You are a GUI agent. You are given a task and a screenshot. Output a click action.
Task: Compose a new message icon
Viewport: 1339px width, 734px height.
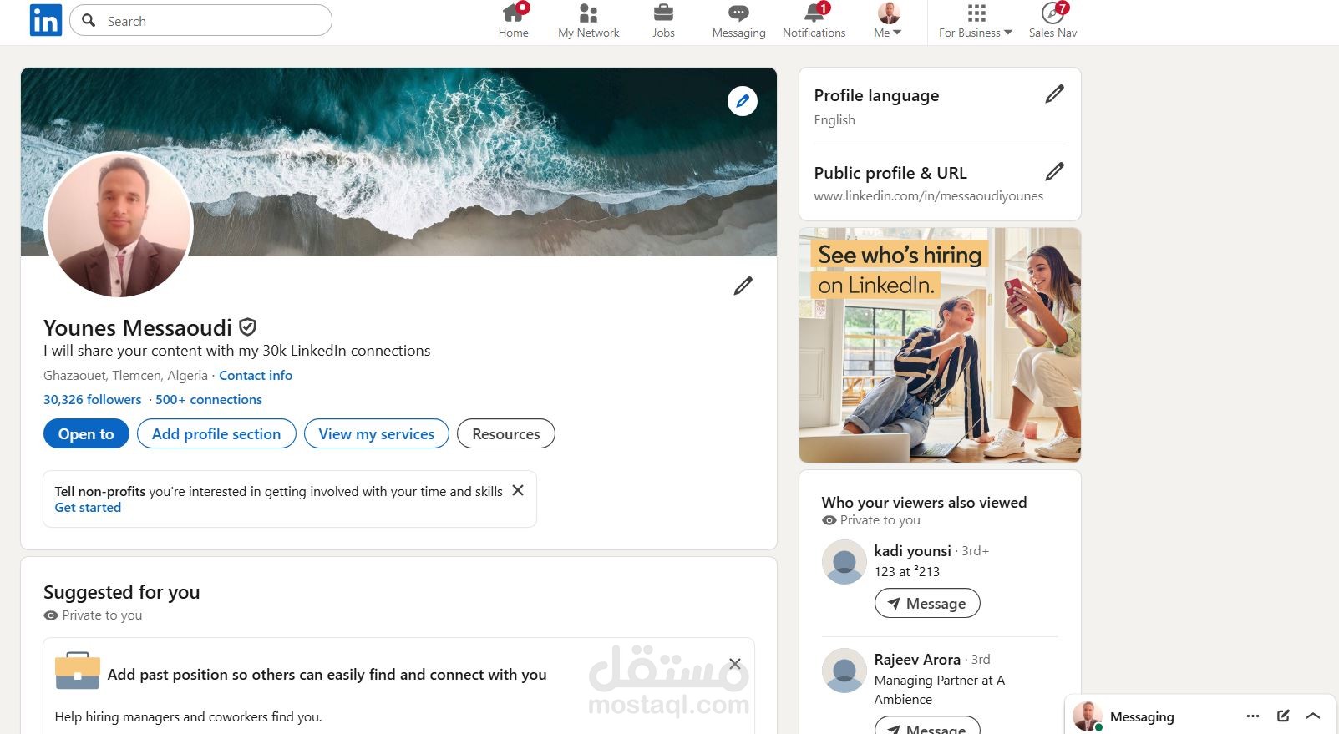1283,716
